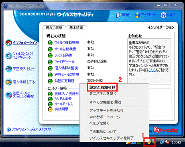The height and width of the screenshot is (147, 185).
Task: Click green status light for ウイルス自動検知
Action: point(50,43)
